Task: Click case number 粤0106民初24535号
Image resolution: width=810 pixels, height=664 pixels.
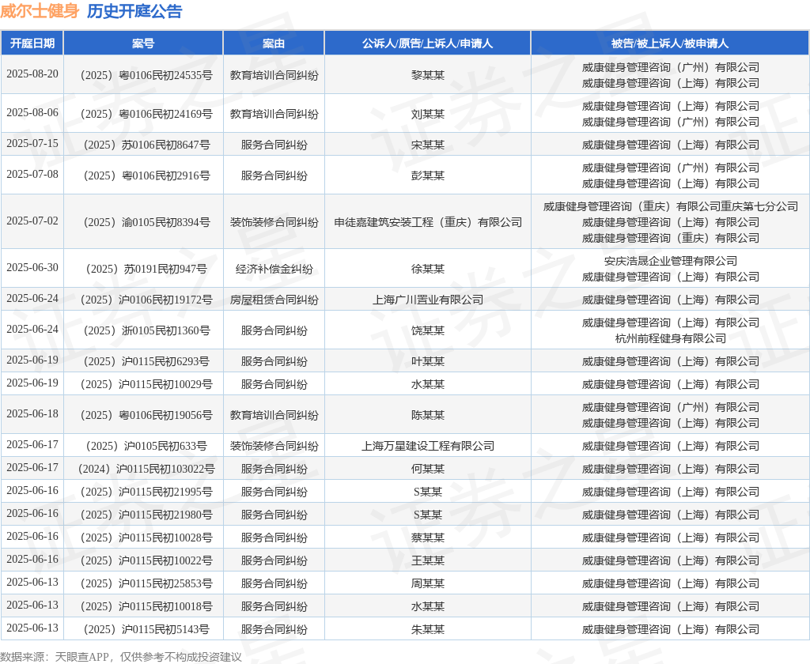Action: coord(146,75)
